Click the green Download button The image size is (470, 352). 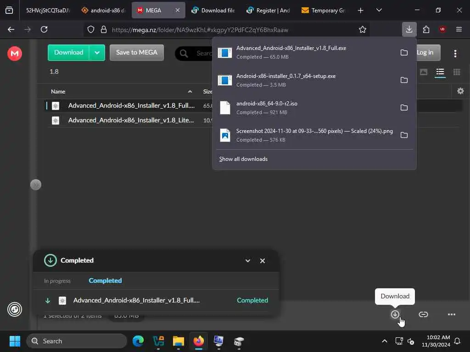pyautogui.click(x=69, y=52)
